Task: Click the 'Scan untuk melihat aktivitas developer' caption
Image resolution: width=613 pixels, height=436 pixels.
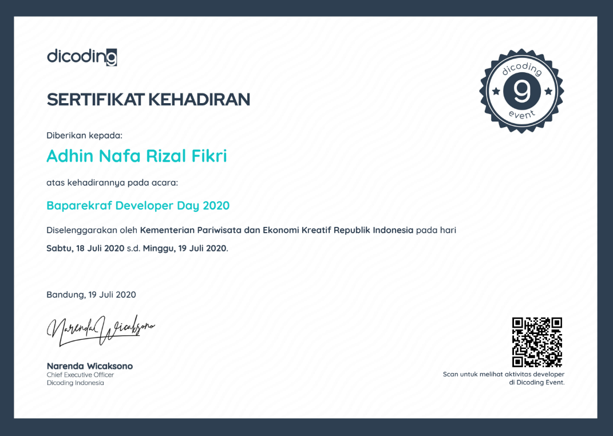Action: (x=503, y=374)
